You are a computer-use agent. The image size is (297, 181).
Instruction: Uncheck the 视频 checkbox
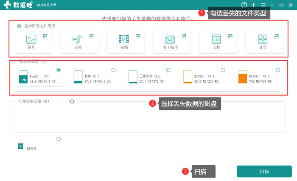point(138,36)
